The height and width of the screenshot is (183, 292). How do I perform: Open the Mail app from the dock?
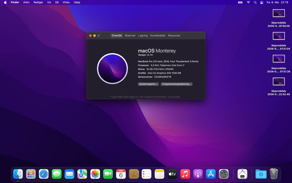(69, 174)
